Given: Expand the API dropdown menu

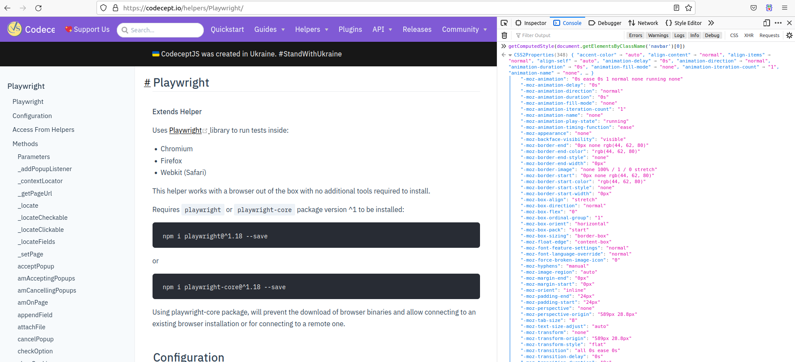Looking at the screenshot, I should point(382,29).
